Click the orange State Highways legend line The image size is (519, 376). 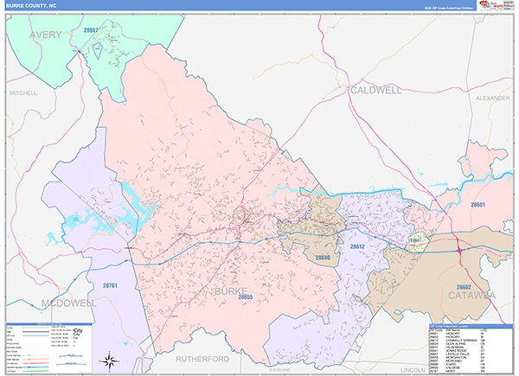35,360
